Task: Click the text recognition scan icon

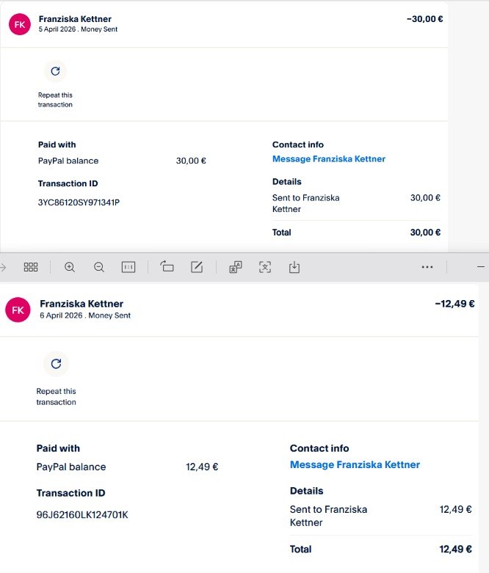Action: click(265, 268)
